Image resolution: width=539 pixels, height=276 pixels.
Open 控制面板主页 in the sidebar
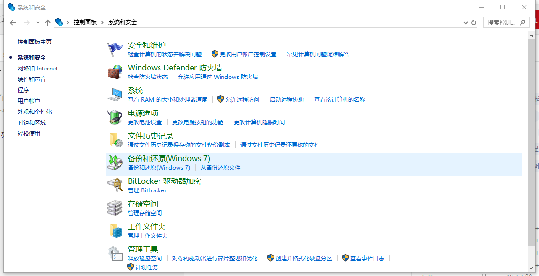point(35,42)
